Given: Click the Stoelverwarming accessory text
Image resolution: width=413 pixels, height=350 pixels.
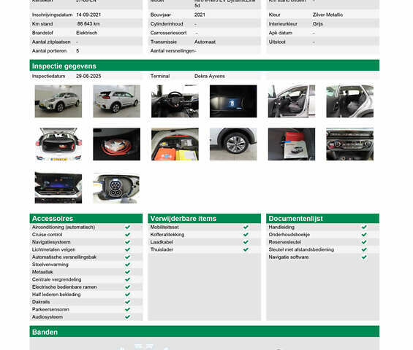Looking at the screenshot, I should 50,265.
